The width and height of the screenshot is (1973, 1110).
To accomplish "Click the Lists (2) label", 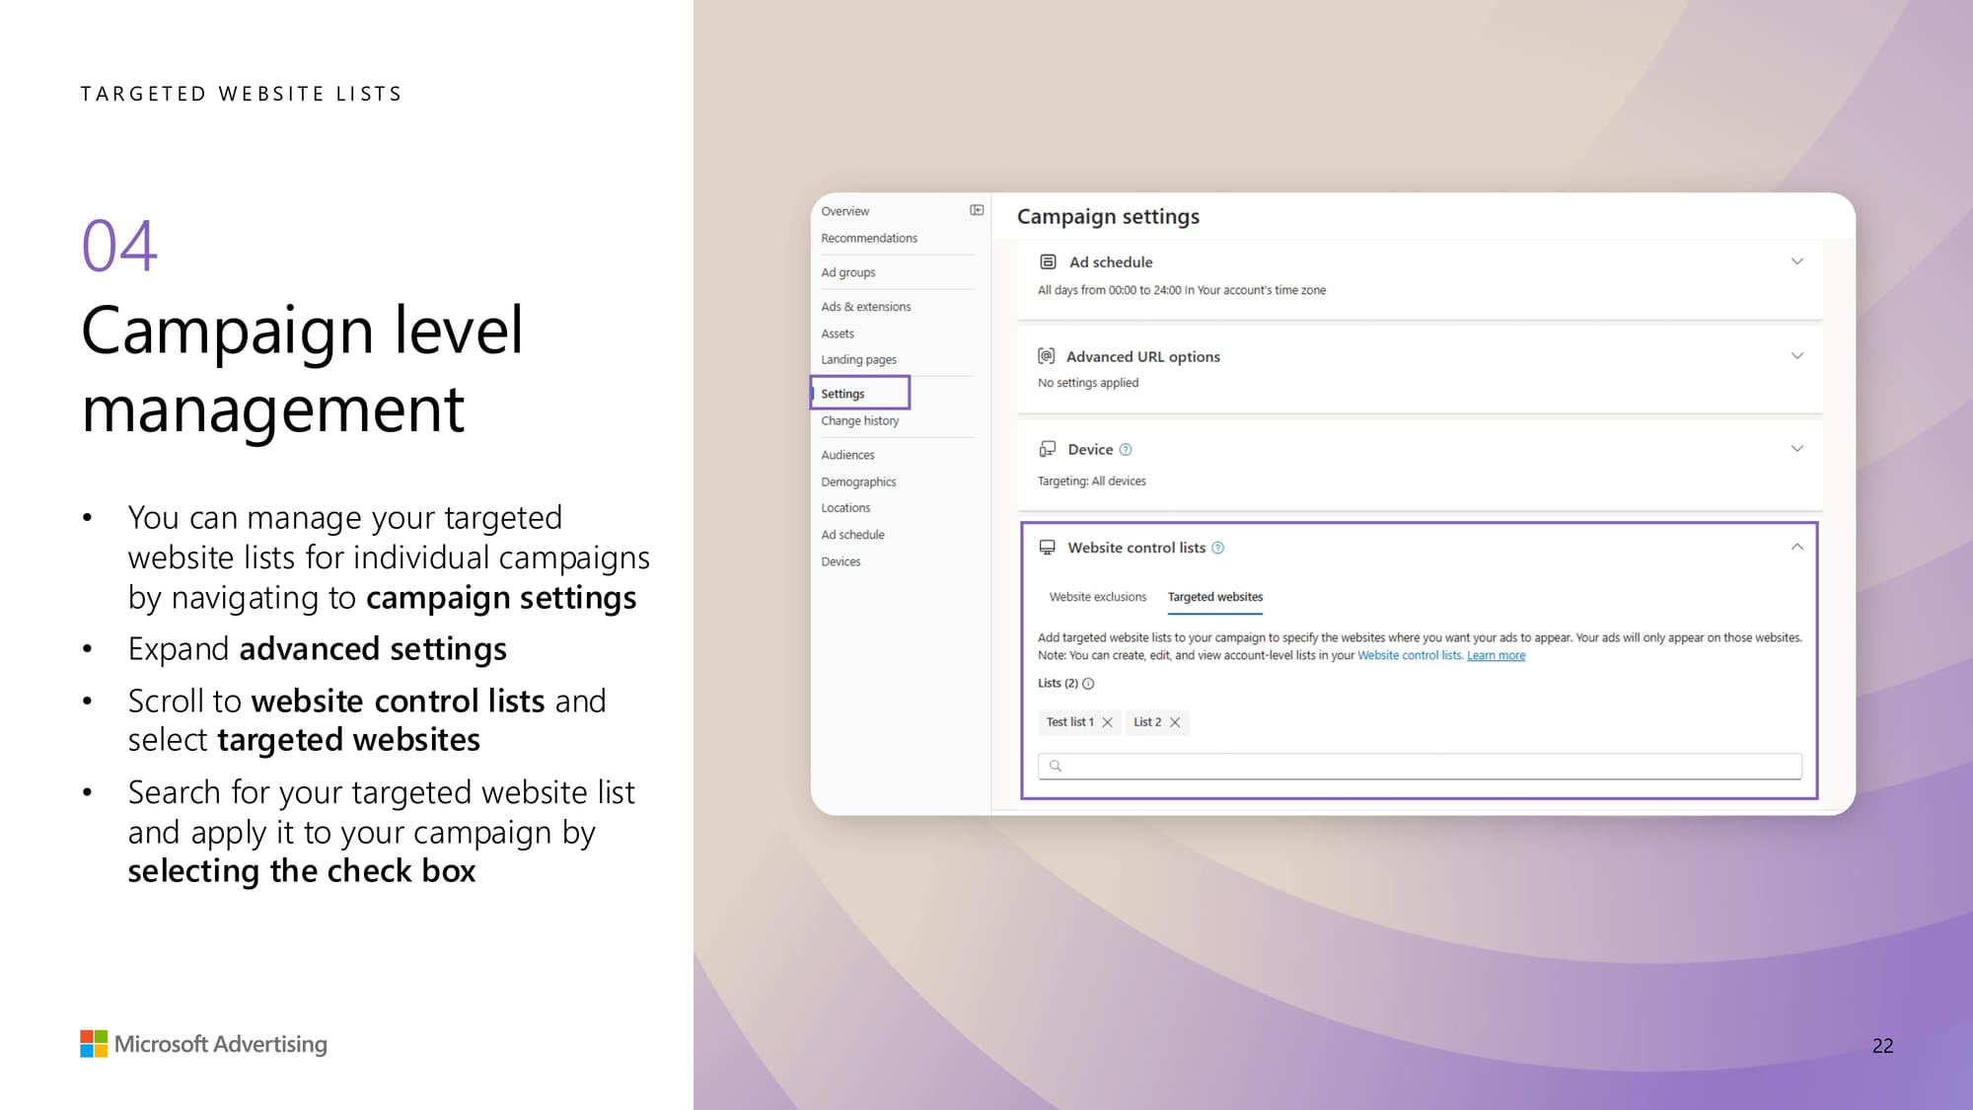I will 1058,683.
